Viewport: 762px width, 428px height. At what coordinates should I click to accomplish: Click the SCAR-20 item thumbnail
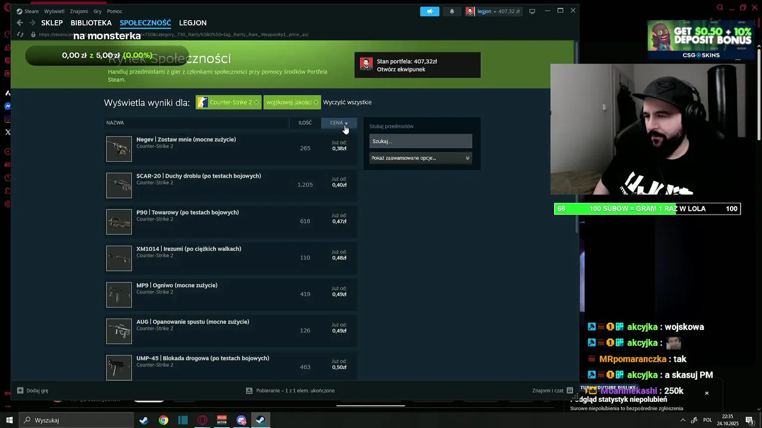click(x=119, y=185)
